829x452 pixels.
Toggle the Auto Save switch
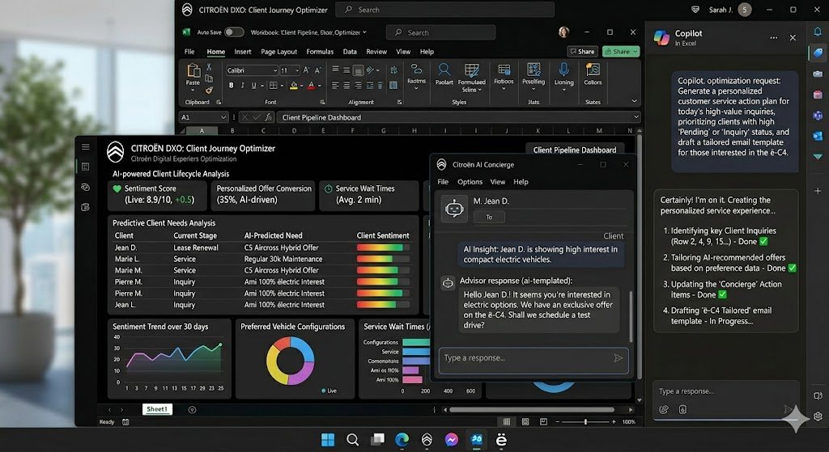pyautogui.click(x=234, y=32)
